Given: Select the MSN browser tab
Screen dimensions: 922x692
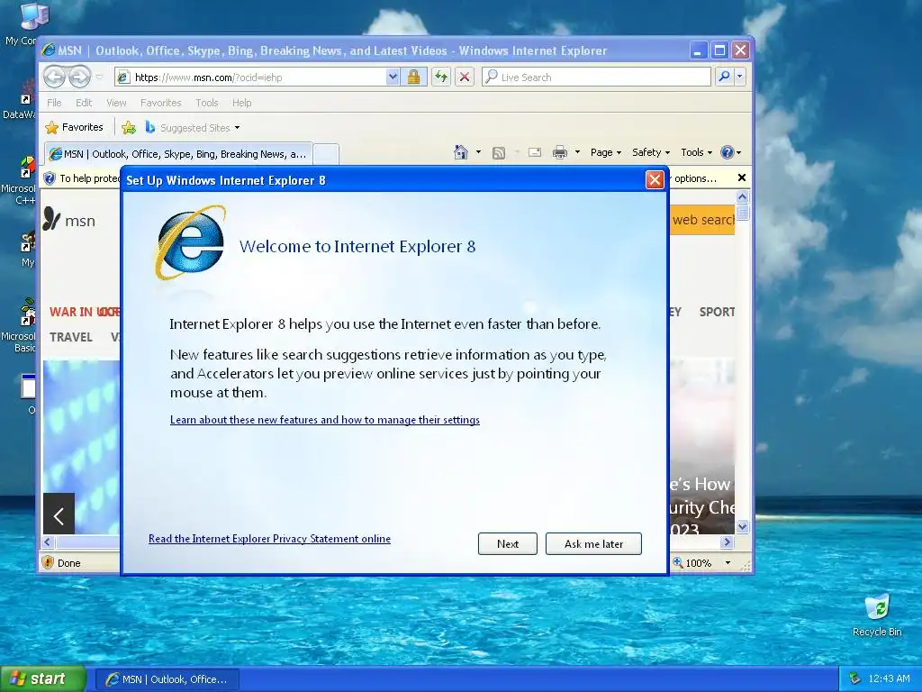Looking at the screenshot, I should pyautogui.click(x=178, y=154).
